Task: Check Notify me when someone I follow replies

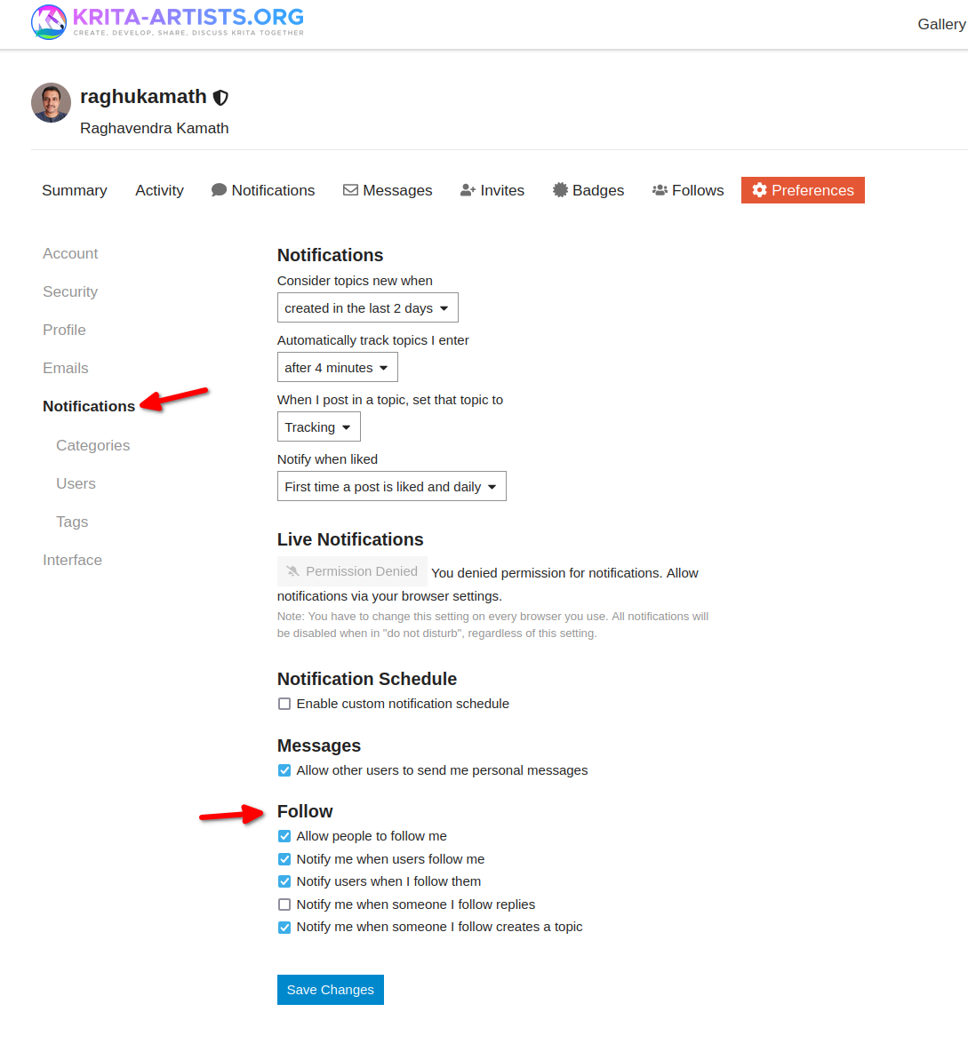Action: tap(284, 905)
